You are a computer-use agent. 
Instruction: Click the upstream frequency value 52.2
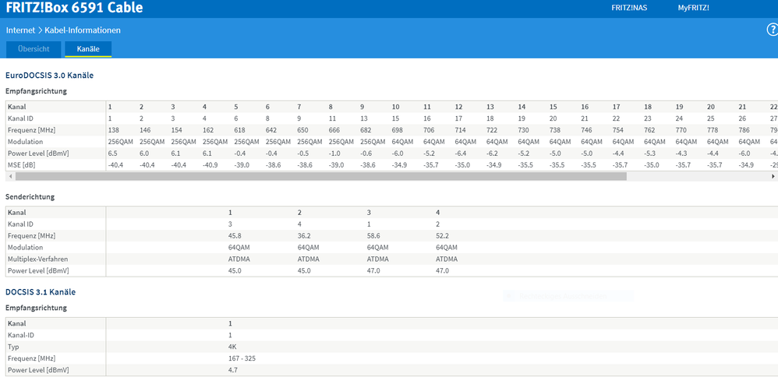coord(443,235)
